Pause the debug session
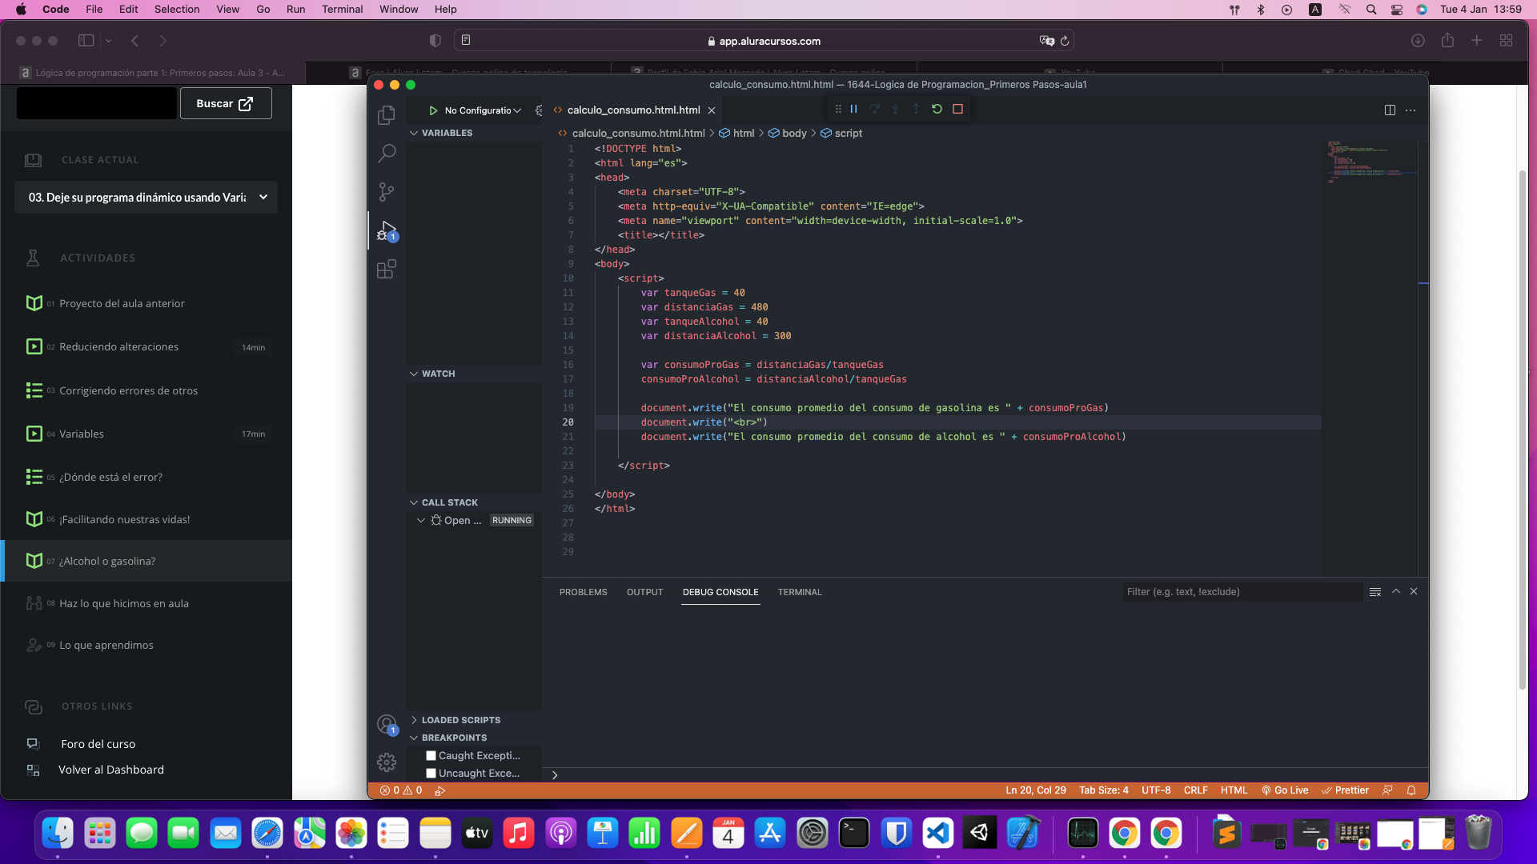The image size is (1537, 864). coord(854,109)
